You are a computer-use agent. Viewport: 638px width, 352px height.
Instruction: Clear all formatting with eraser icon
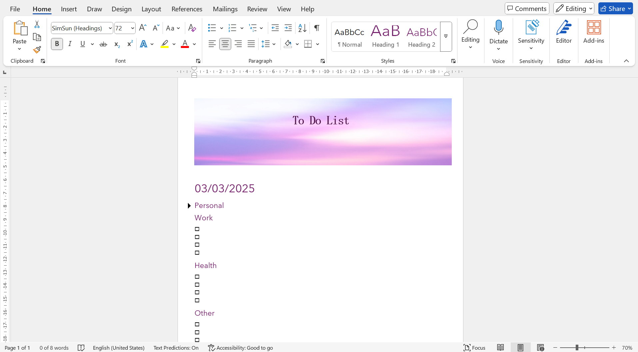point(192,28)
